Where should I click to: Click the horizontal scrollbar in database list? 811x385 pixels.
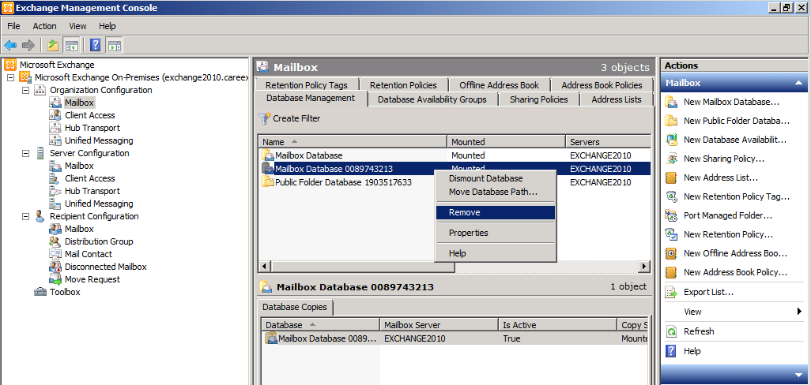pos(363,267)
